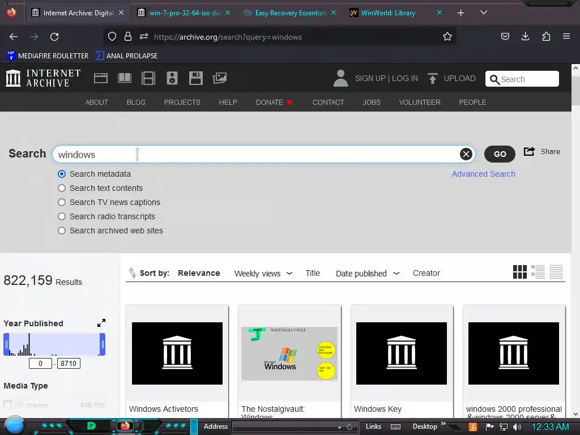Switch to WinWorld: Library tab
The height and width of the screenshot is (435, 580).
pyautogui.click(x=396, y=12)
